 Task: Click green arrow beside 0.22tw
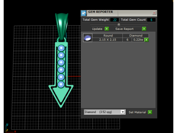tap(146, 40)
